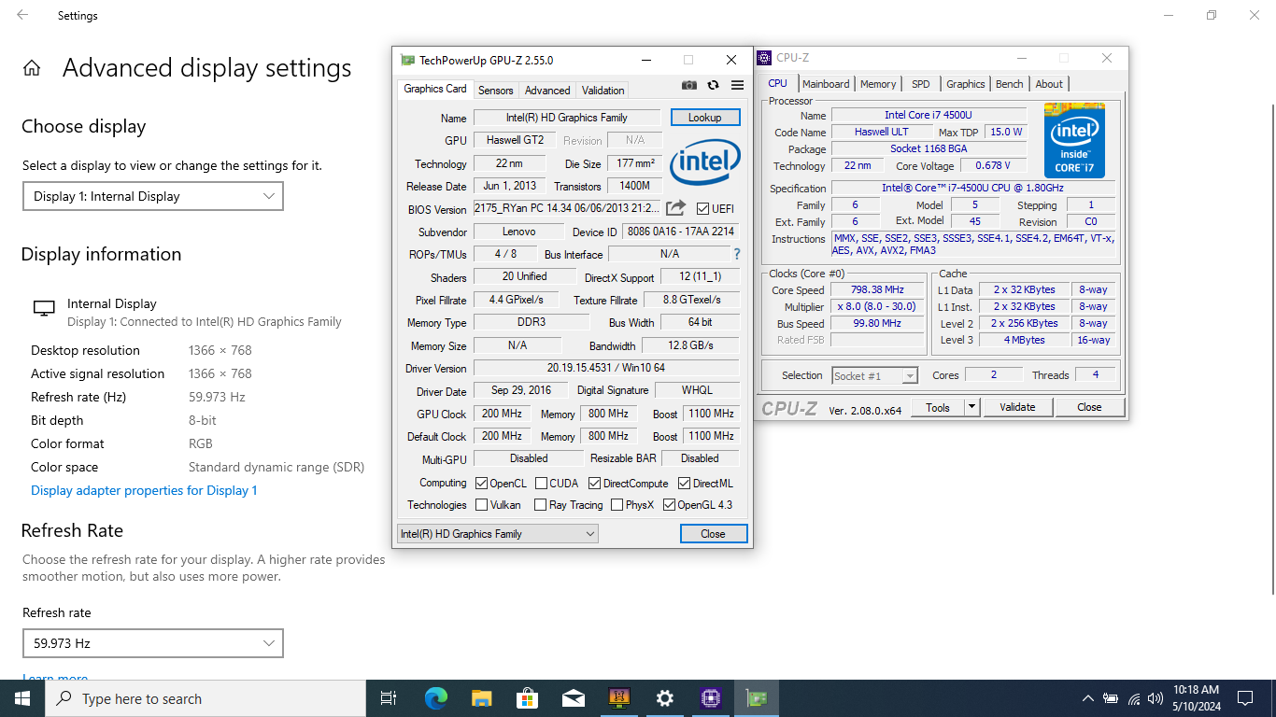Switch to the Validation tab in GPU-Z
Viewport: 1276px width, 717px height.
click(x=603, y=90)
